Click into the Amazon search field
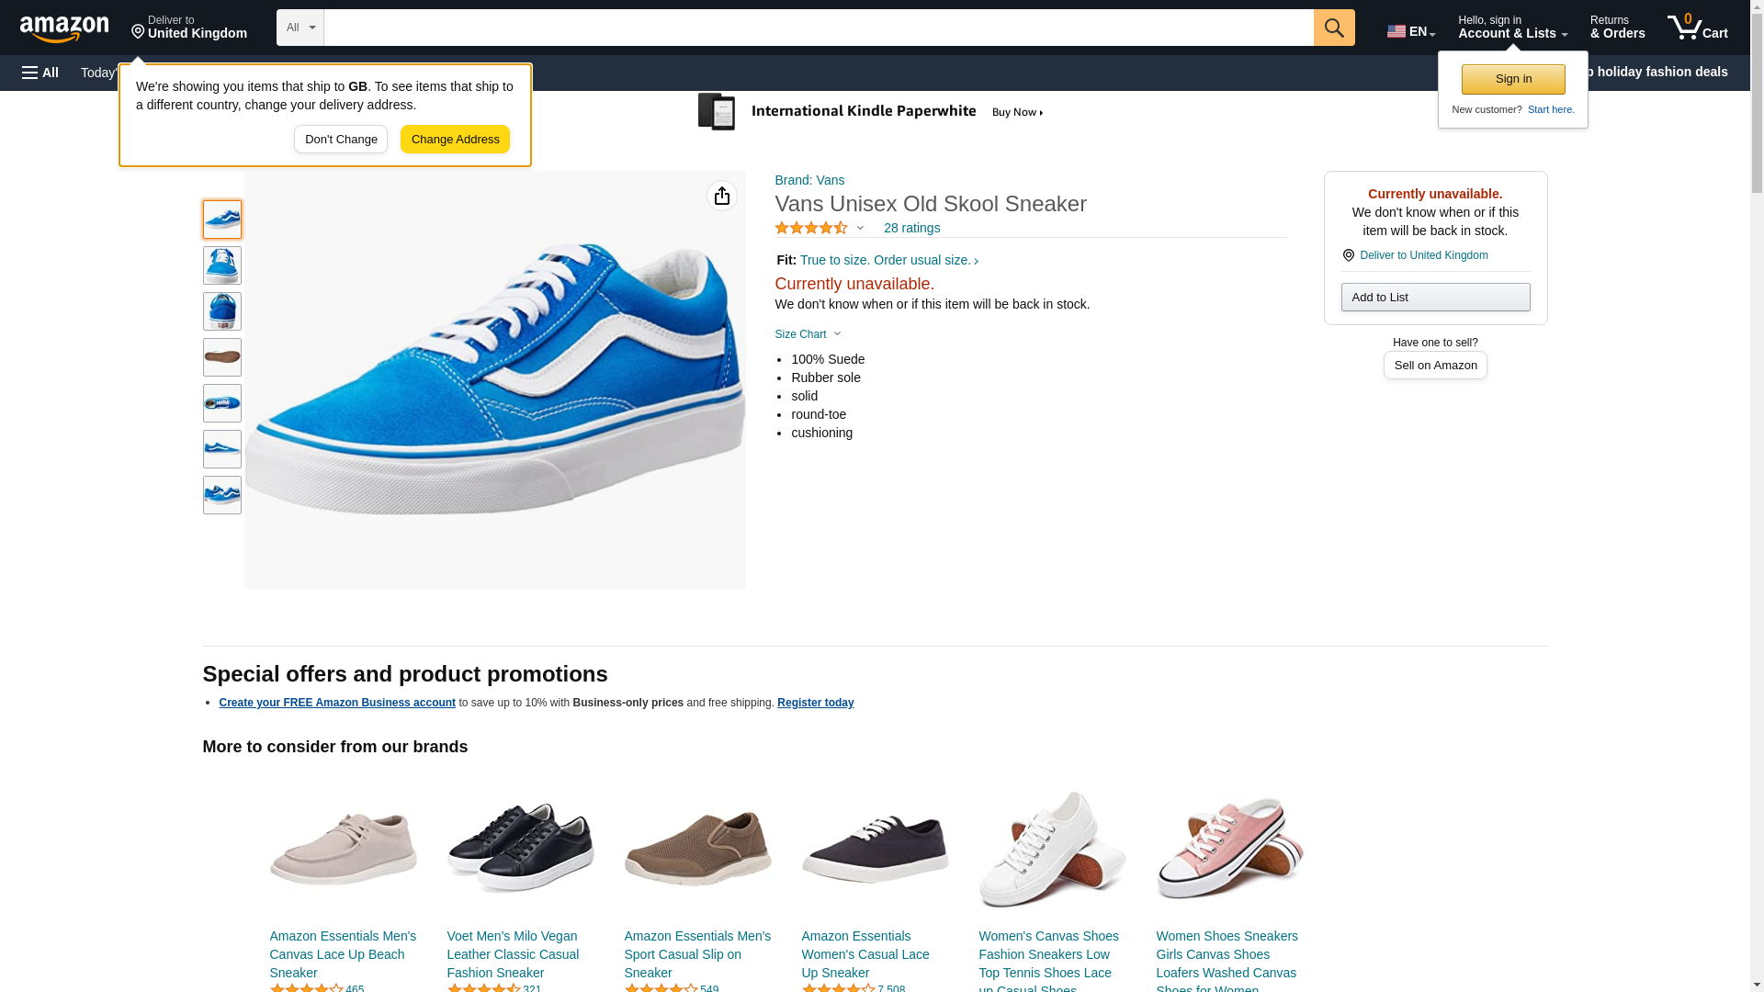 pyautogui.click(x=818, y=28)
